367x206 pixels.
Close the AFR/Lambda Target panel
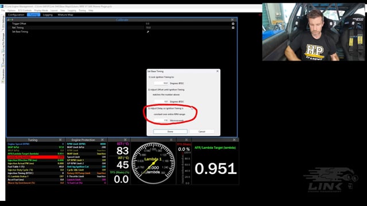(235, 140)
